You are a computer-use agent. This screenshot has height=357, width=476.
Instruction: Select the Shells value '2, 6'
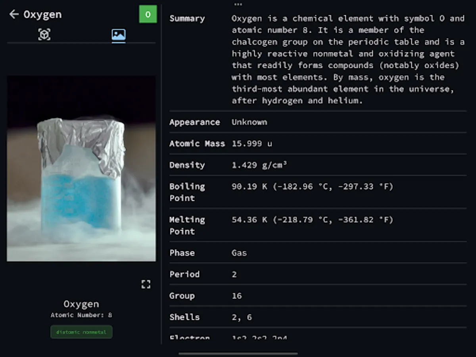[242, 317]
